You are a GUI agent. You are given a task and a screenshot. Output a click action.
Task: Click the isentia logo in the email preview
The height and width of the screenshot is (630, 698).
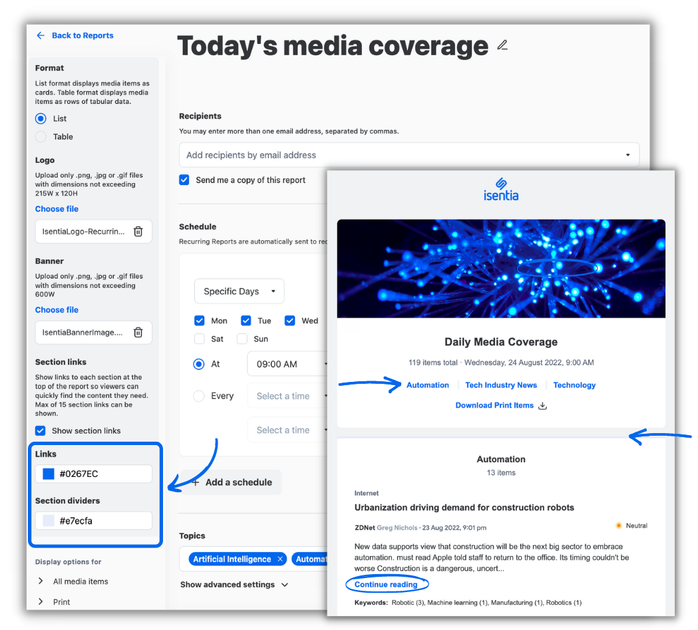501,190
